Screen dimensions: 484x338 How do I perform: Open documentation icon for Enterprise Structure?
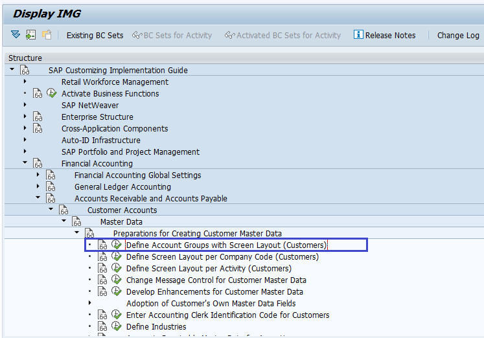pyautogui.click(x=38, y=117)
